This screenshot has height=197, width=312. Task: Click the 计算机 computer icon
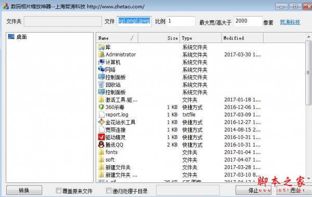click(101, 62)
